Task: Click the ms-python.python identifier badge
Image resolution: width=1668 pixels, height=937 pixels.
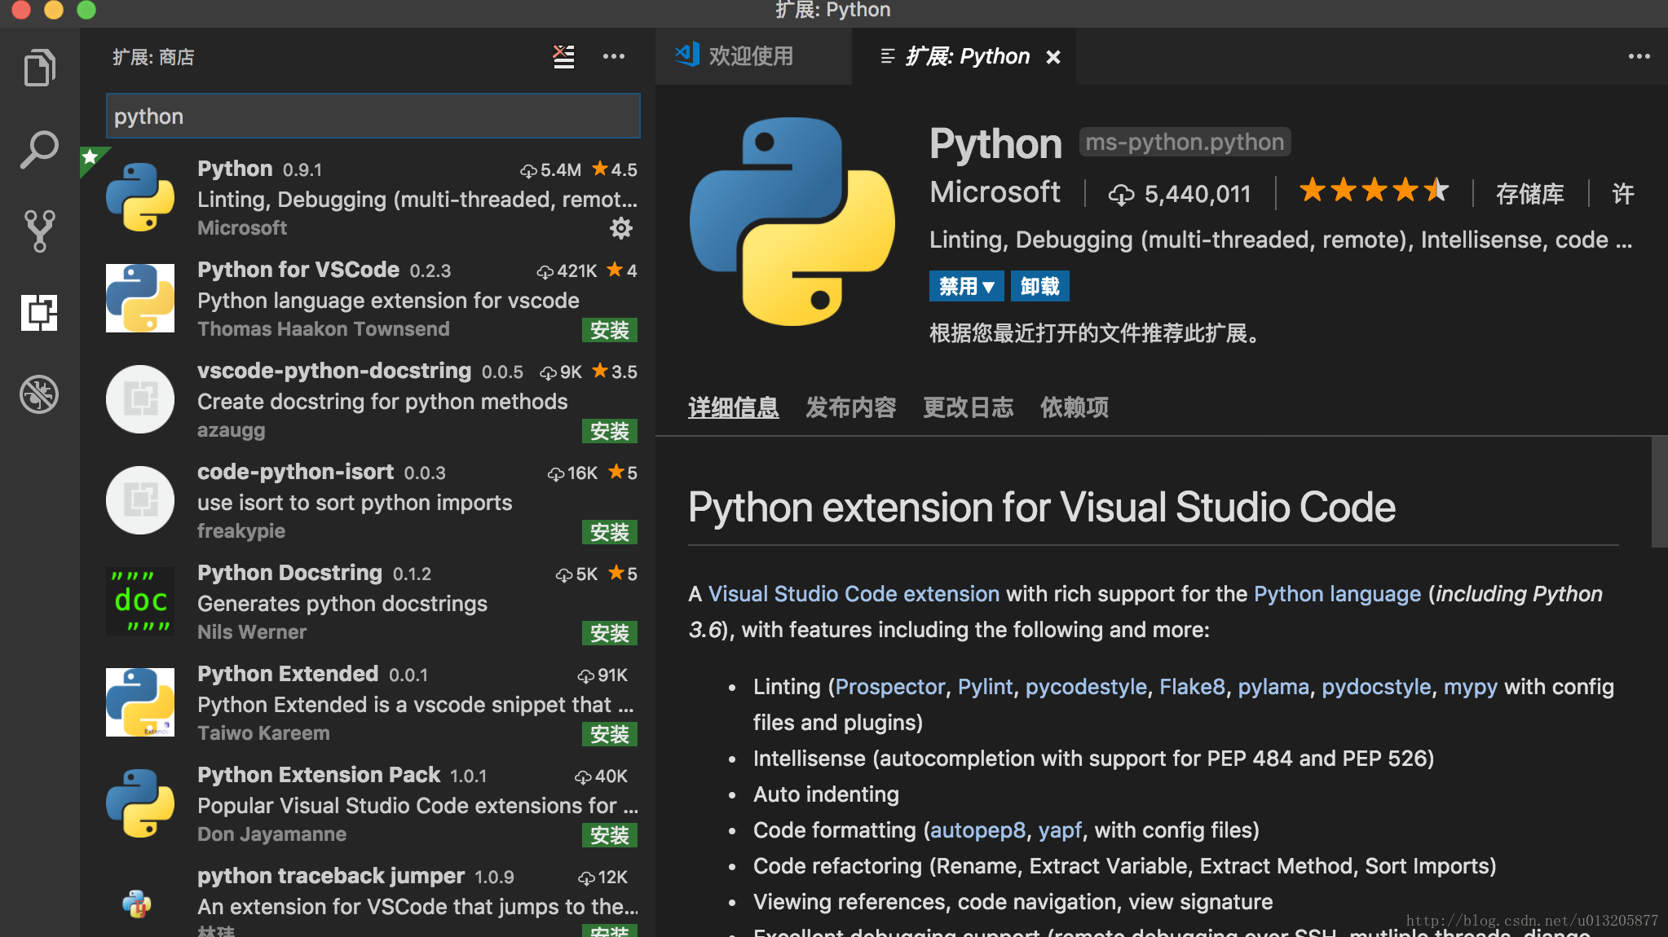Action: [x=1185, y=142]
